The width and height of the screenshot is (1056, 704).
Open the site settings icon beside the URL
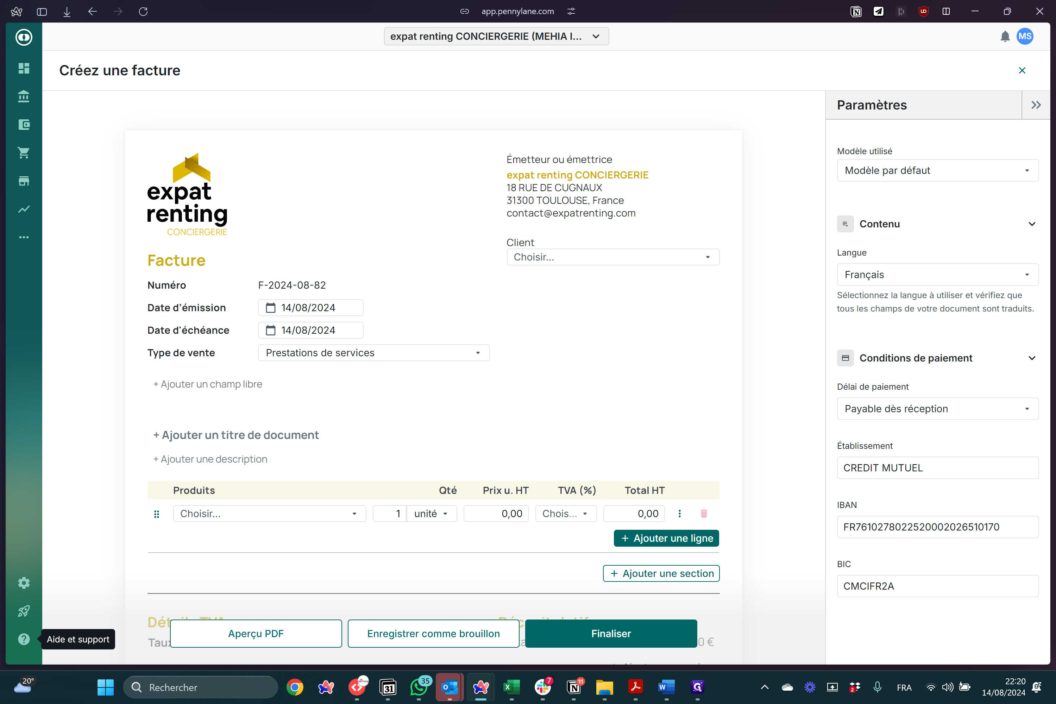(571, 11)
